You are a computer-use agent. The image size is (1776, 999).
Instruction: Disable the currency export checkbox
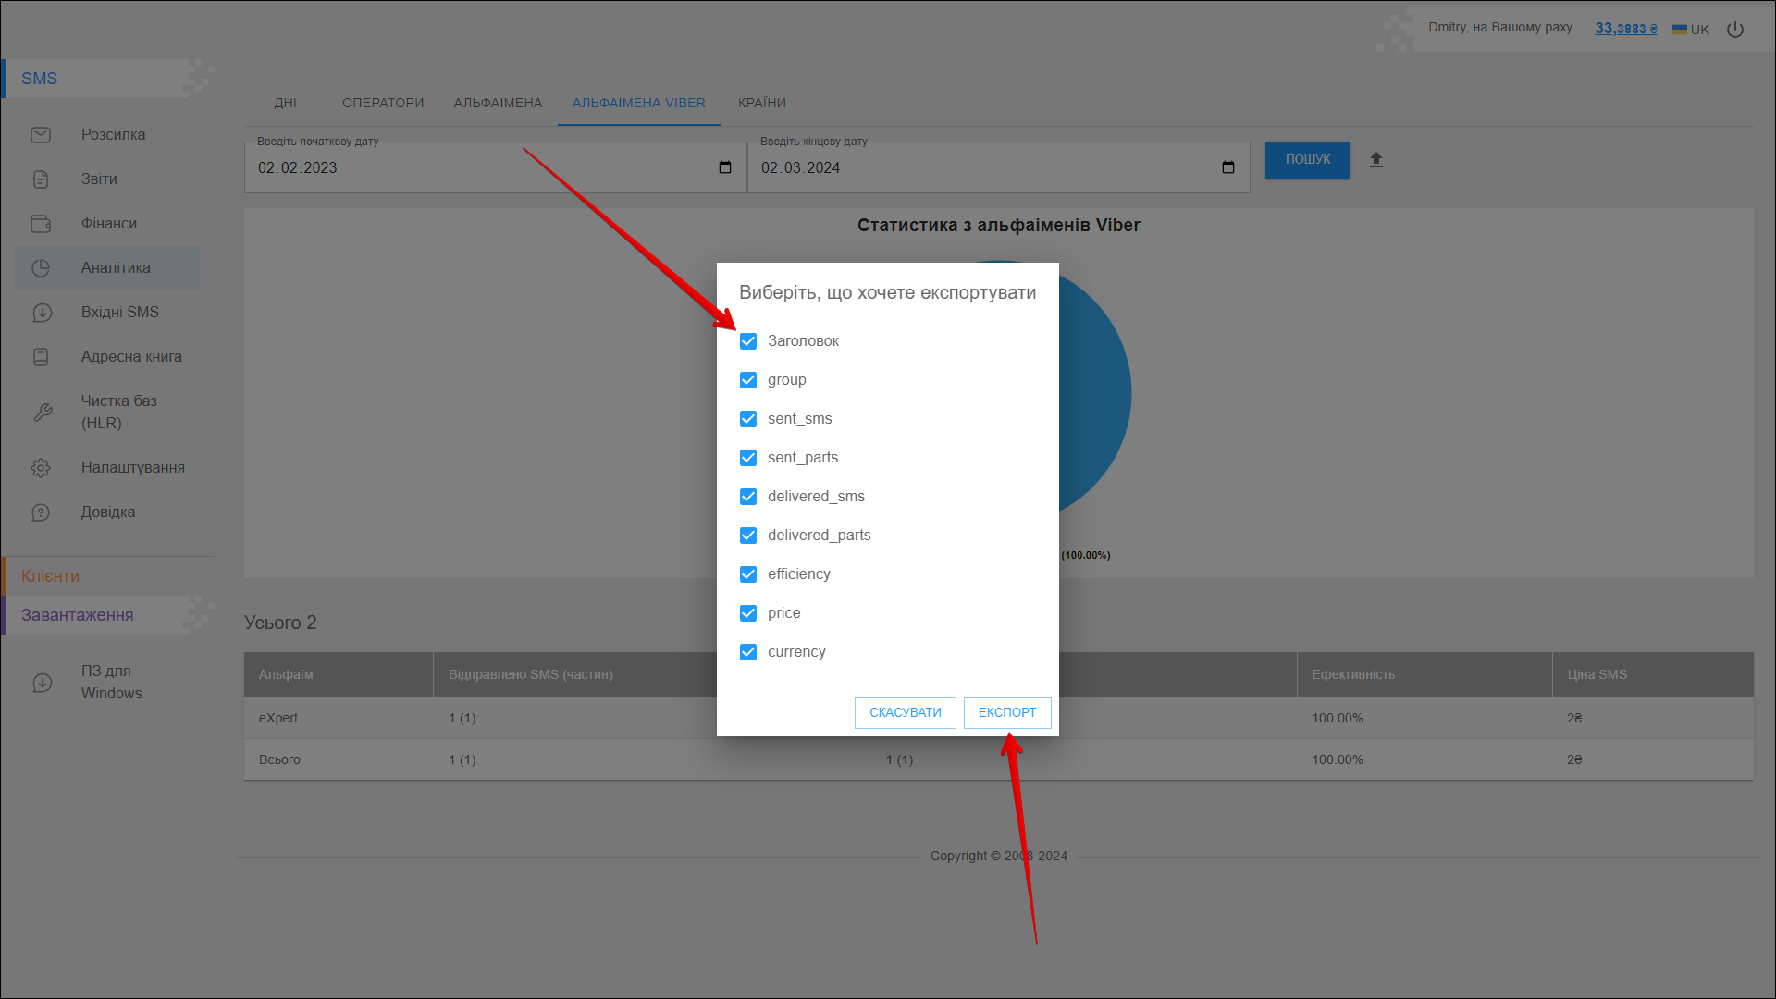point(748,652)
